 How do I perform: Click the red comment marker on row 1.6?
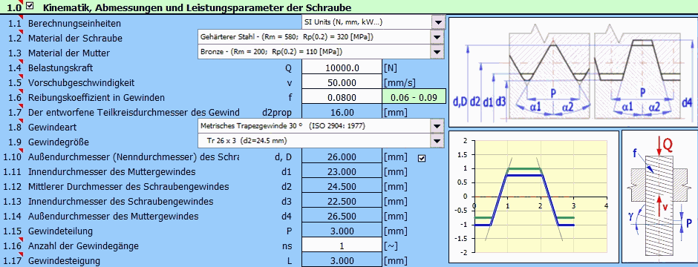pos(22,93)
